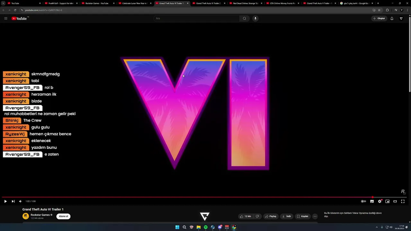Image resolution: width=411 pixels, height=231 pixels.
Task: Open the Windows Start menu
Action: click(177, 227)
